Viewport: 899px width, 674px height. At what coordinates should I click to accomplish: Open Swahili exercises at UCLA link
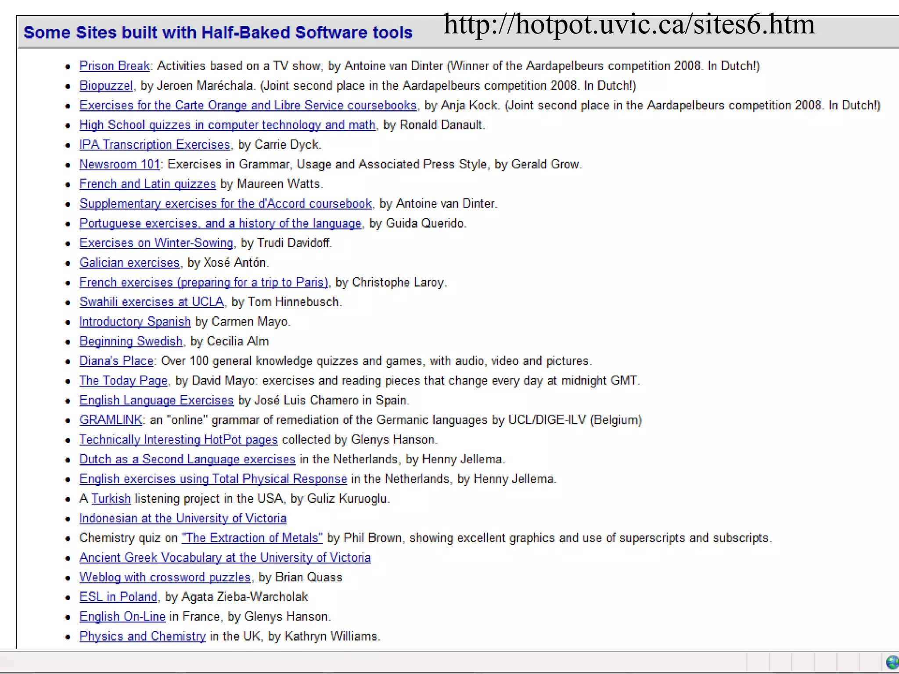pyautogui.click(x=151, y=302)
